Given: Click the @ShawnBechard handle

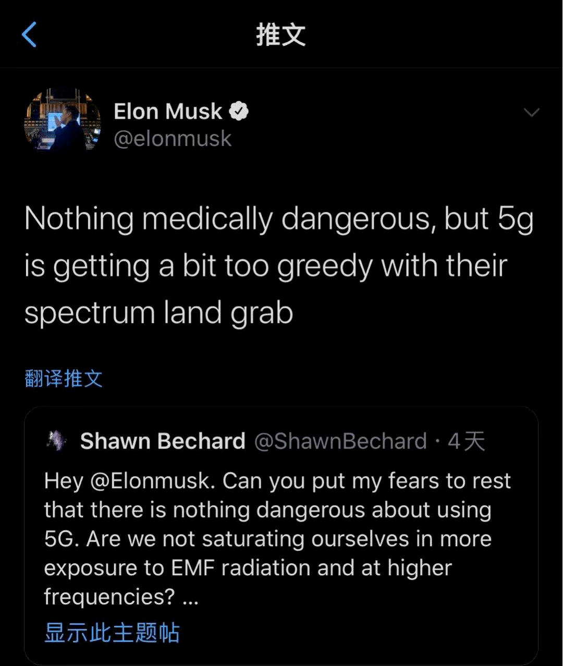Looking at the screenshot, I should [340, 441].
